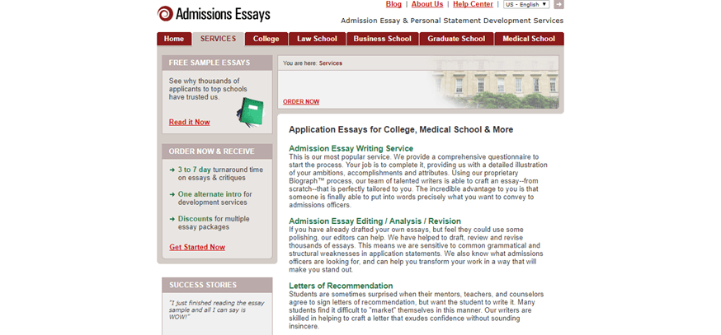The image size is (721, 335).
Task: Go to the Home tab
Action: click(x=174, y=39)
